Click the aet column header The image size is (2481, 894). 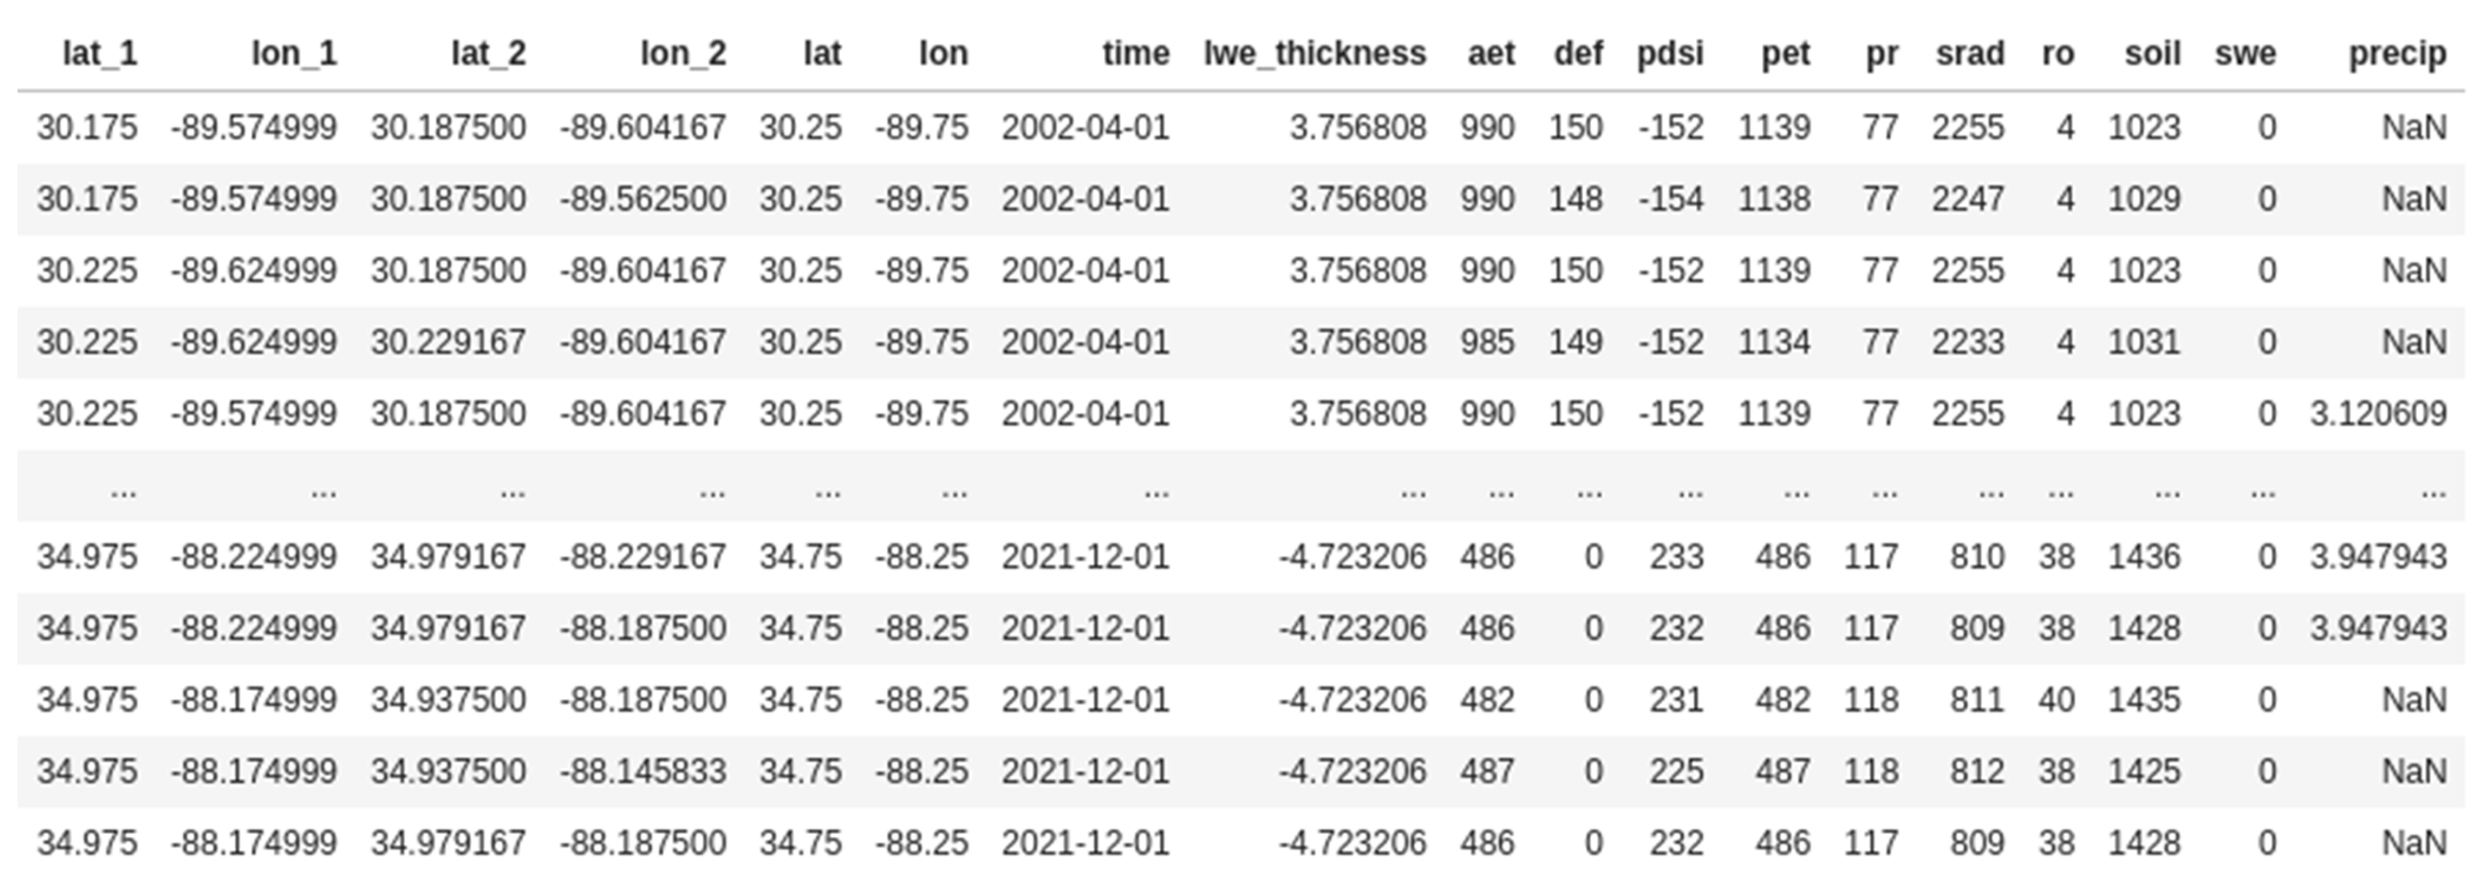1491,53
